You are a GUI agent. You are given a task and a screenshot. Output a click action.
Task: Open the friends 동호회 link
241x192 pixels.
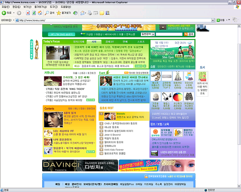[x=121, y=114]
